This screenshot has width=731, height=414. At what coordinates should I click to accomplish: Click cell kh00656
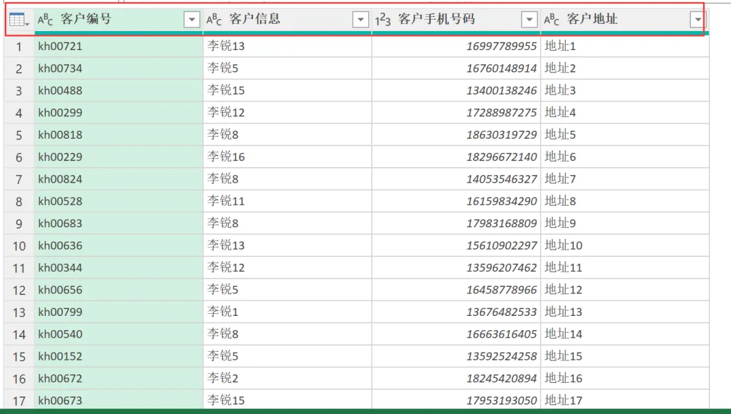pos(119,290)
